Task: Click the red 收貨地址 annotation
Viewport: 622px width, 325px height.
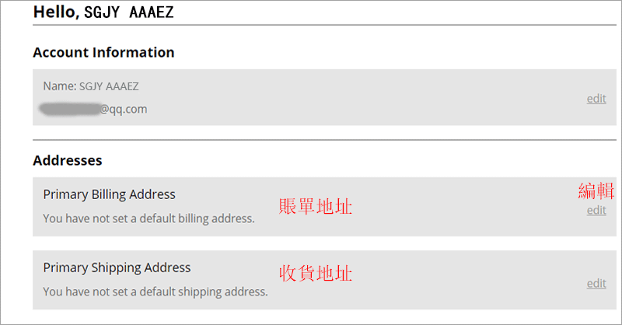Action: [316, 274]
